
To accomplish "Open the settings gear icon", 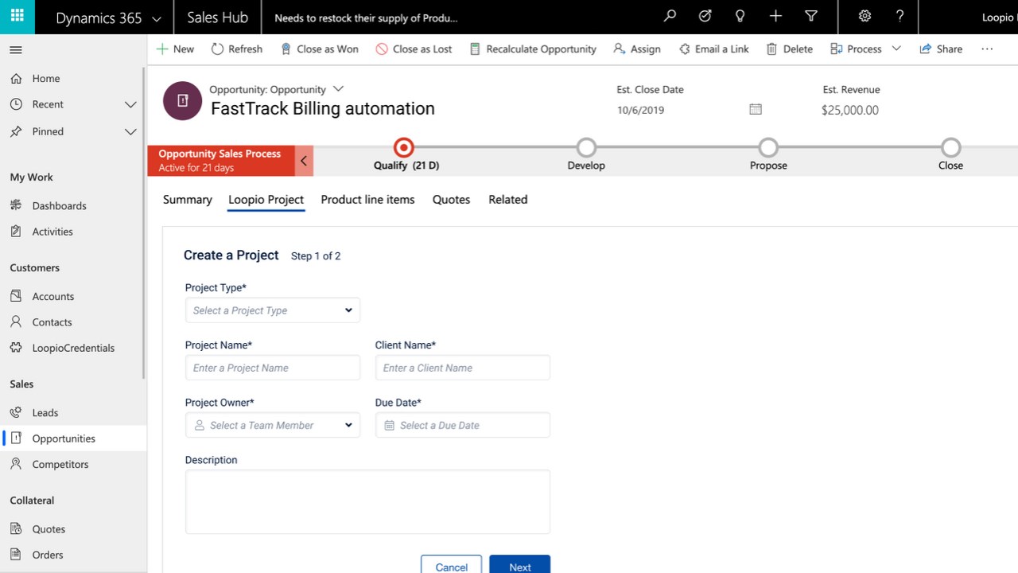I will click(865, 16).
